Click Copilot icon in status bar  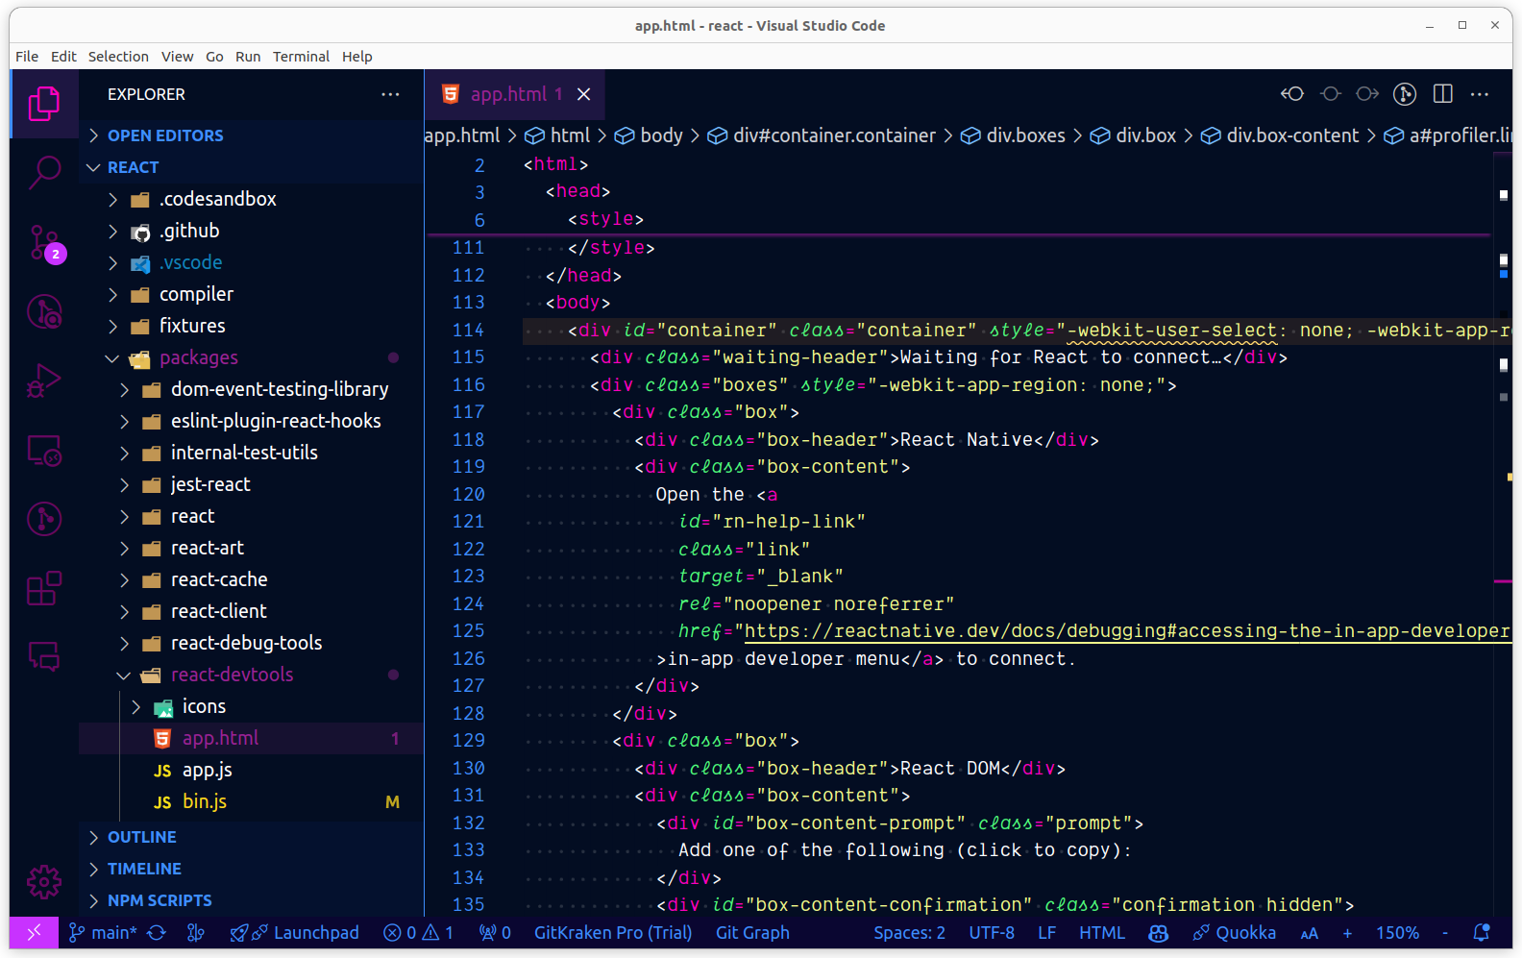[x=1158, y=932]
